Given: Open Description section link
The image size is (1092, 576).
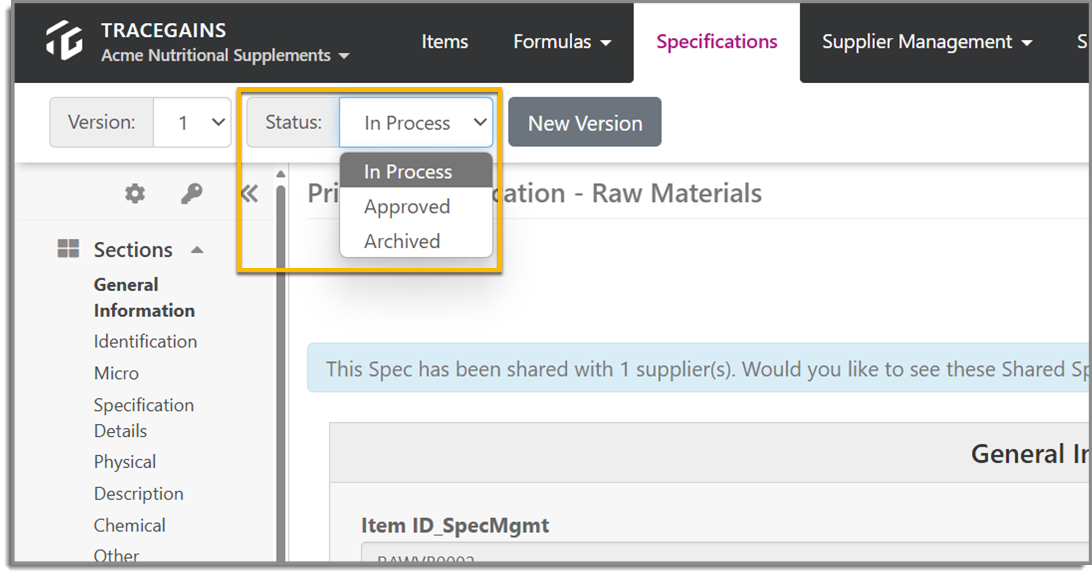Looking at the screenshot, I should tap(139, 494).
